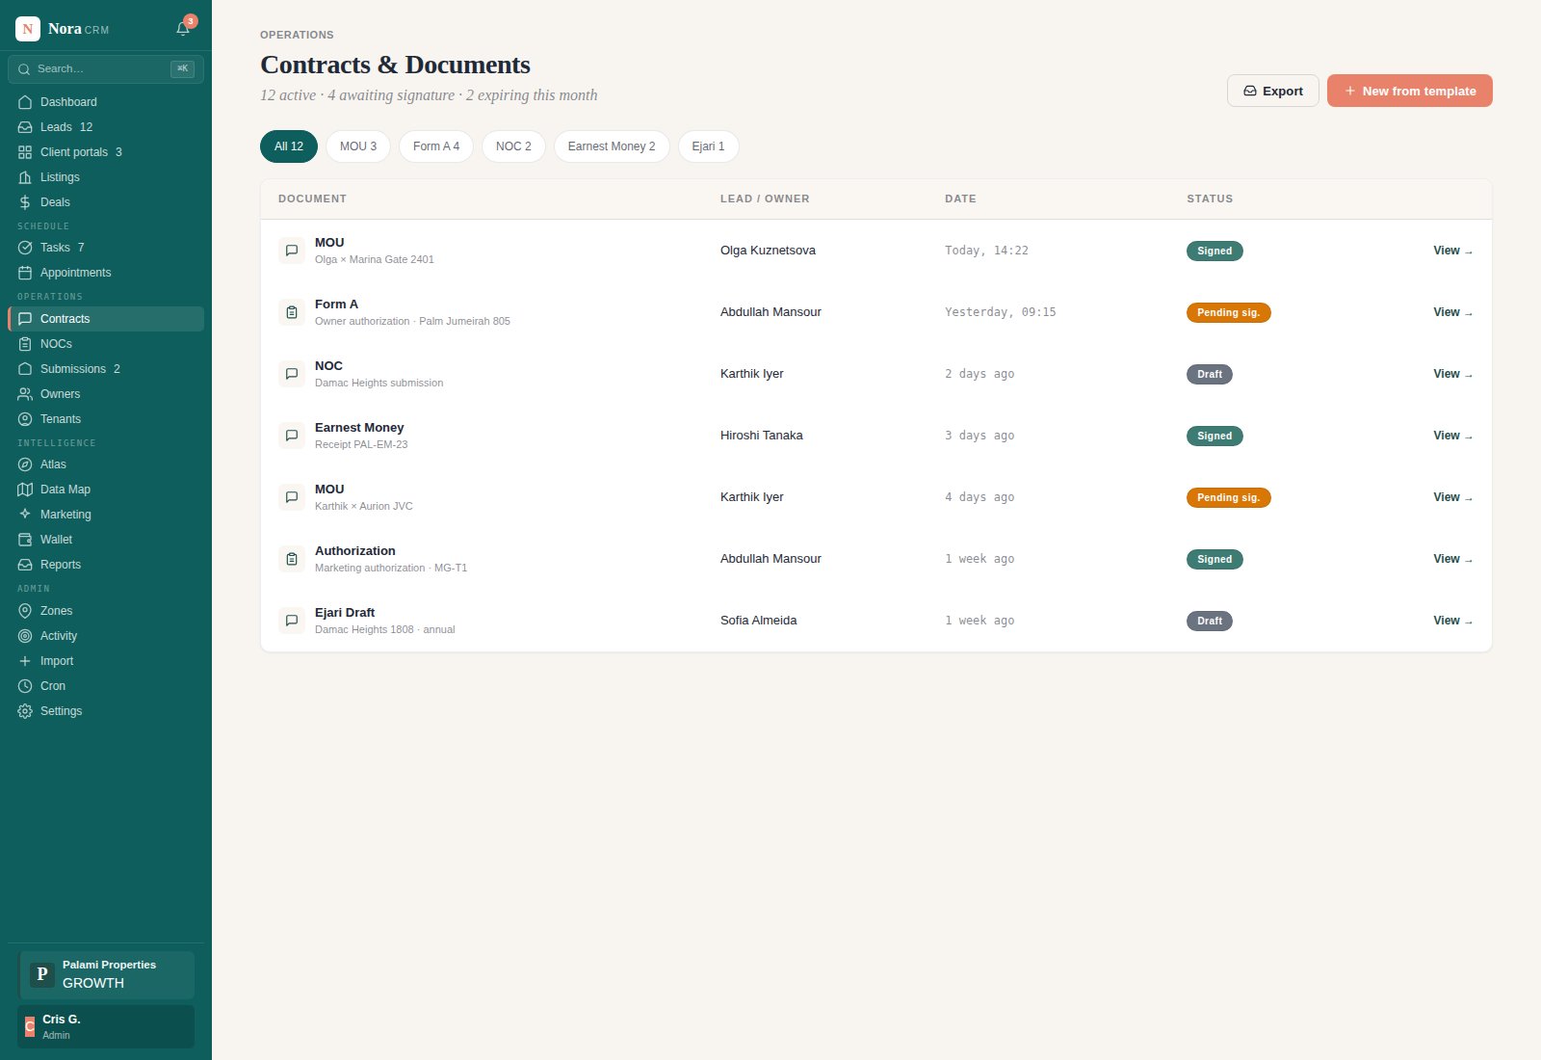View Reports
Viewport: 1541px width, 1060px height.
[x=106, y=565]
